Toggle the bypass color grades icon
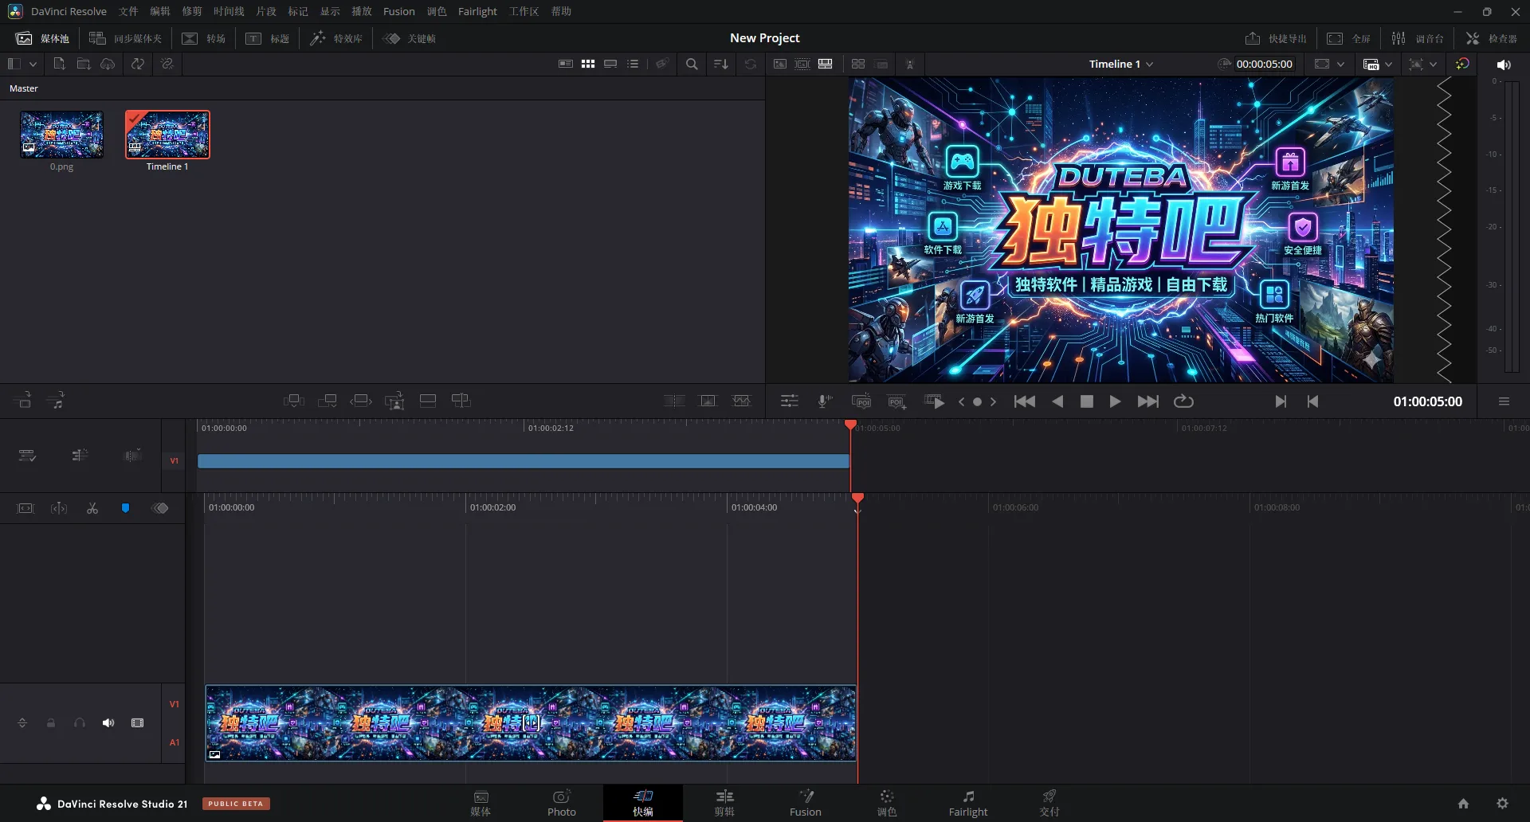1530x822 pixels. point(1462,64)
